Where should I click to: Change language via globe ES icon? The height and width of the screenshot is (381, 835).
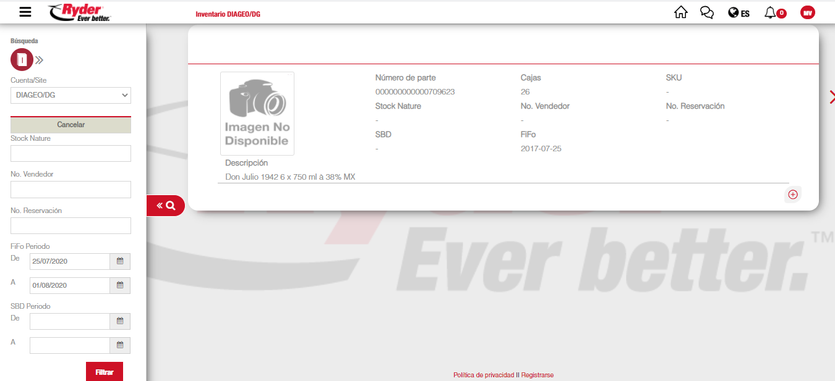[x=739, y=12]
